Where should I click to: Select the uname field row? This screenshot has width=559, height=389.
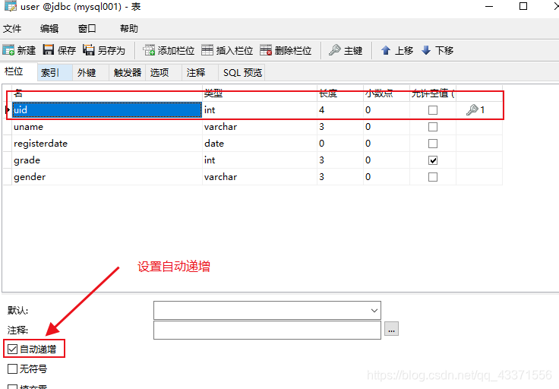pos(253,127)
